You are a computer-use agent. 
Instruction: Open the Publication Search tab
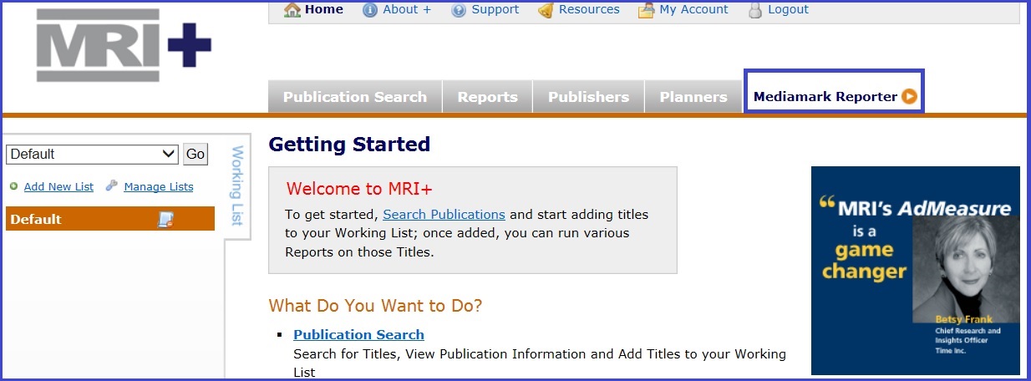(355, 97)
